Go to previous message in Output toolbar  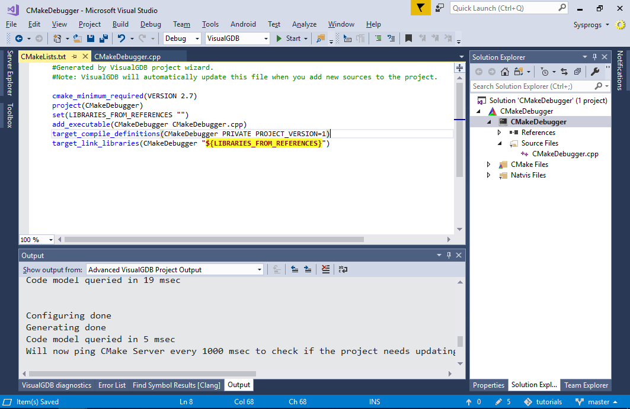coord(295,269)
